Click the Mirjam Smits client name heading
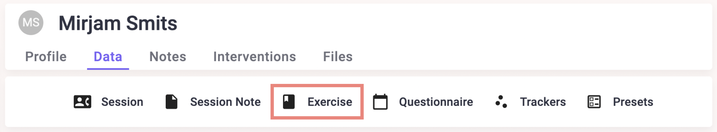 click(x=118, y=23)
